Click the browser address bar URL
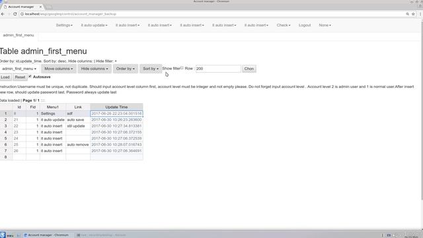423x238 pixels. [71, 14]
